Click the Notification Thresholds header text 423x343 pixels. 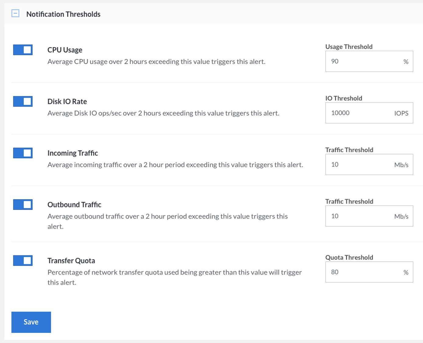coord(63,14)
